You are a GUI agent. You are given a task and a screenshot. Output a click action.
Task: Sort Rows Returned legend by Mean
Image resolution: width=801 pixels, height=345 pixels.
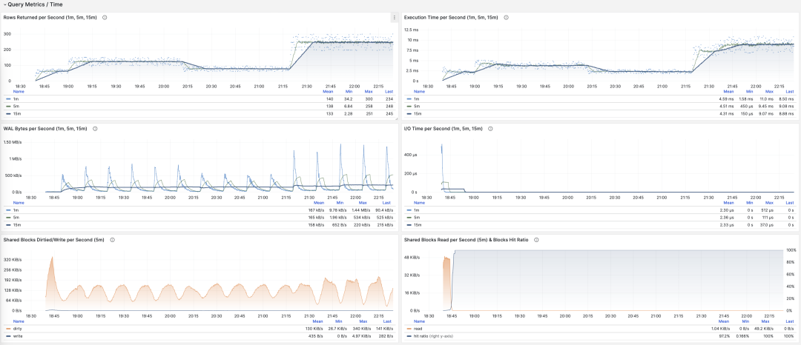[328, 92]
